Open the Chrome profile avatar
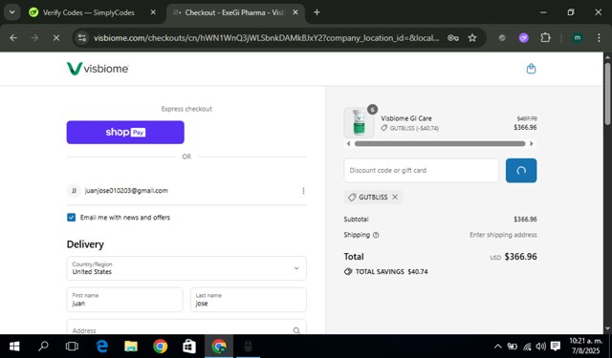Image resolution: width=612 pixels, height=358 pixels. [x=578, y=38]
